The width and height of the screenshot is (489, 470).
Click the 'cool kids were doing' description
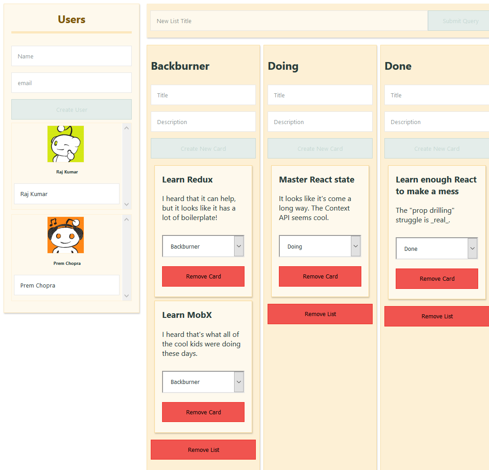coord(201,344)
